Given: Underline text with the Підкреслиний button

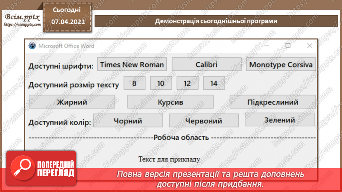Looking at the screenshot, I should 273,102.
